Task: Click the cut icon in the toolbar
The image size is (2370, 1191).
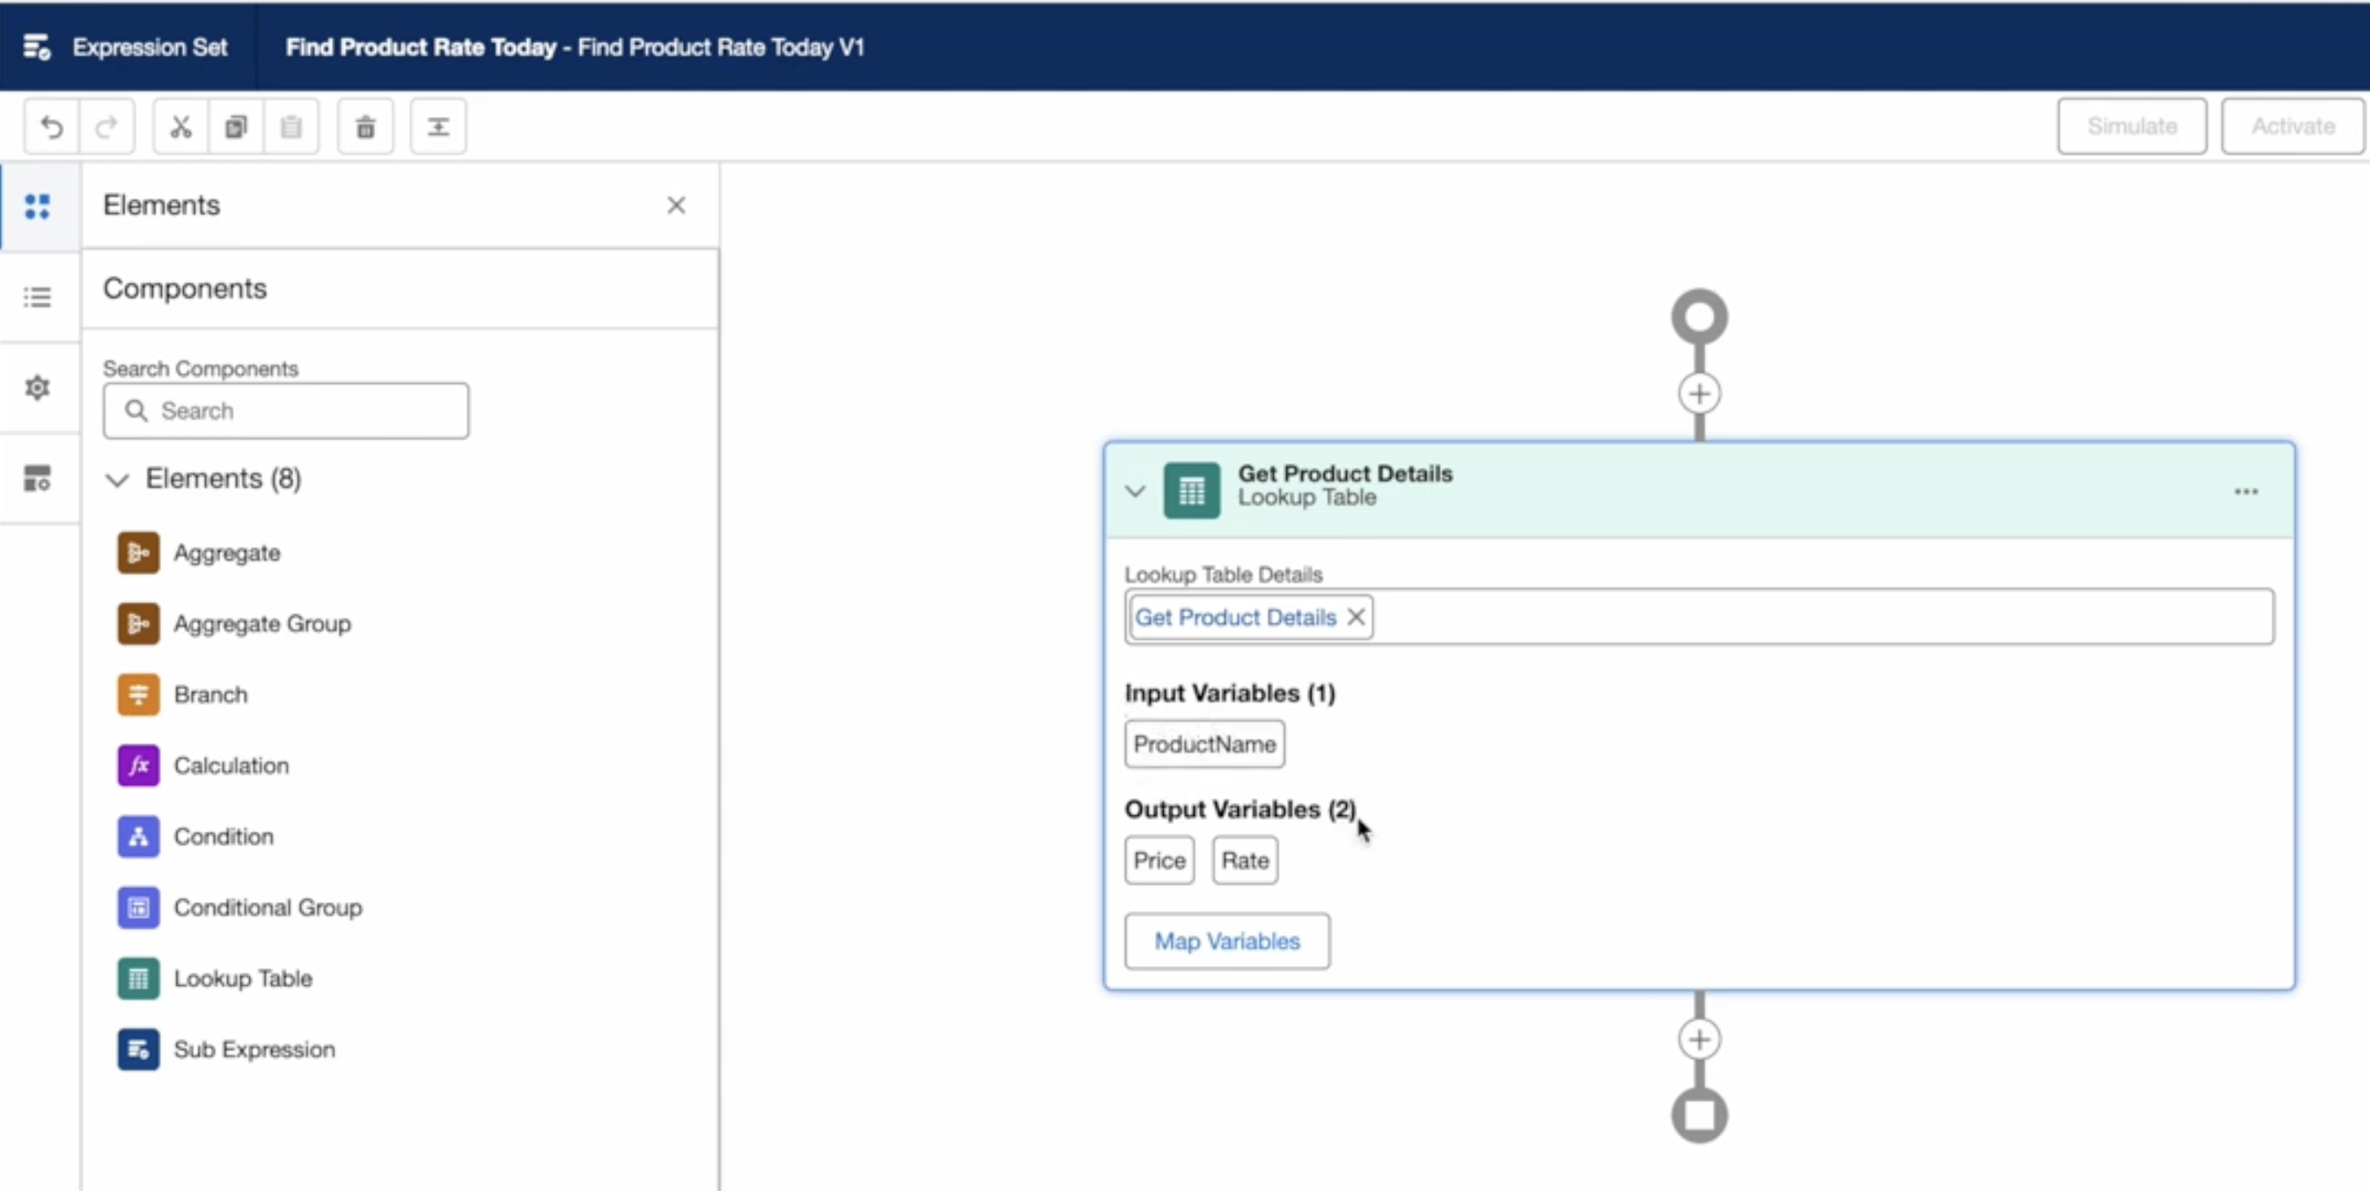Action: click(x=181, y=126)
